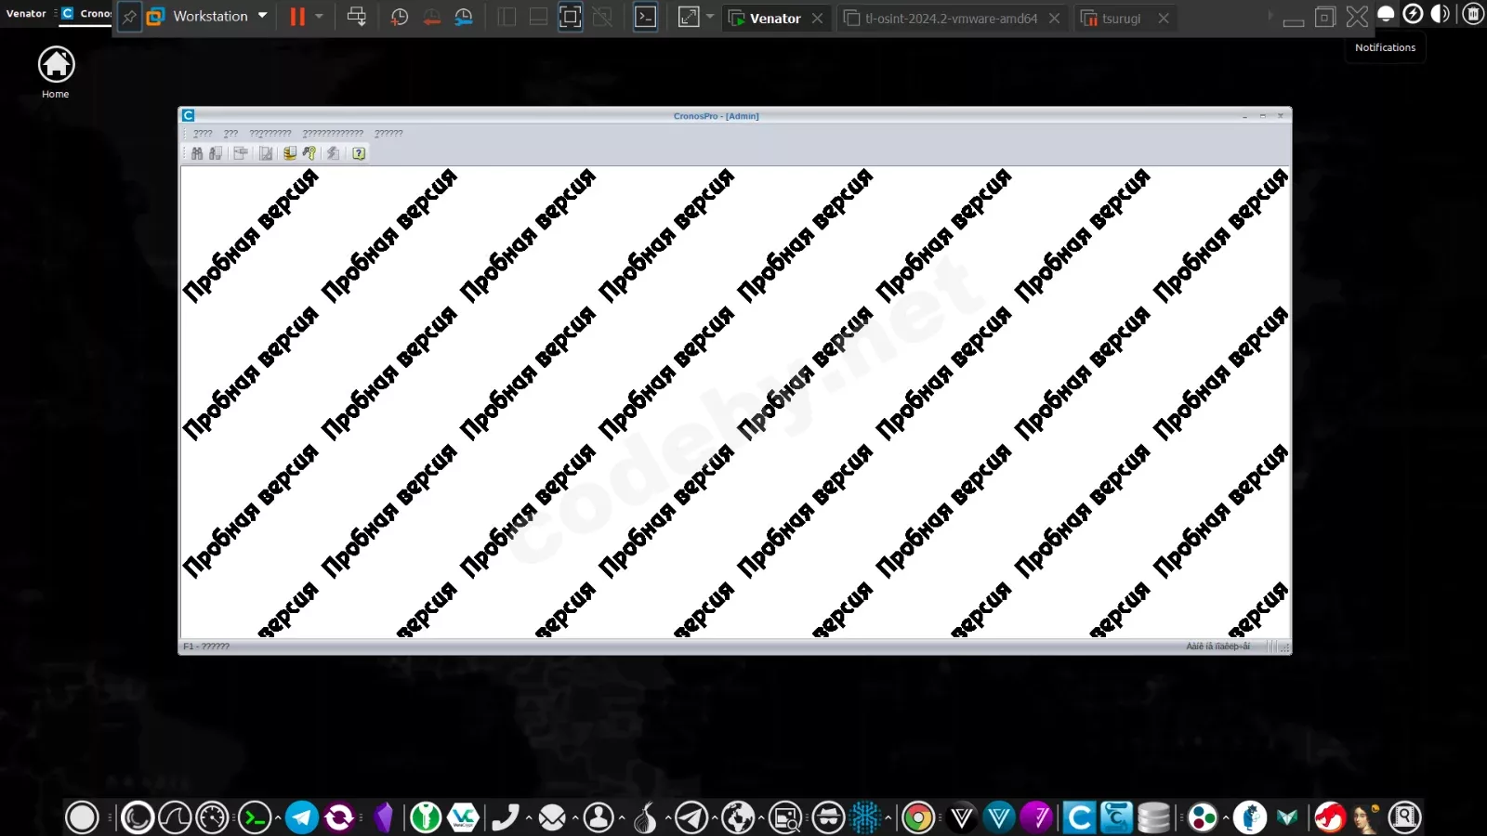Open CronosPro help via question mark icon
Image resolution: width=1487 pixels, height=836 pixels.
coord(358,153)
